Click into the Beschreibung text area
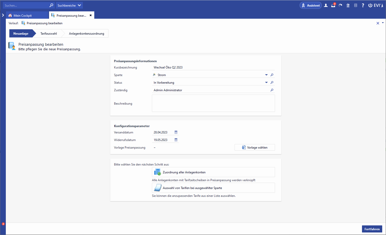386x235 pixels. click(x=213, y=103)
